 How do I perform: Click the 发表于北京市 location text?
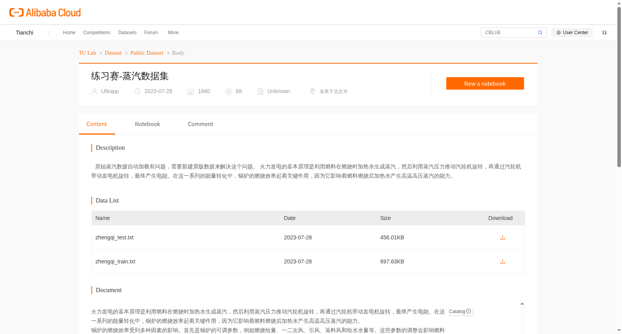(334, 92)
